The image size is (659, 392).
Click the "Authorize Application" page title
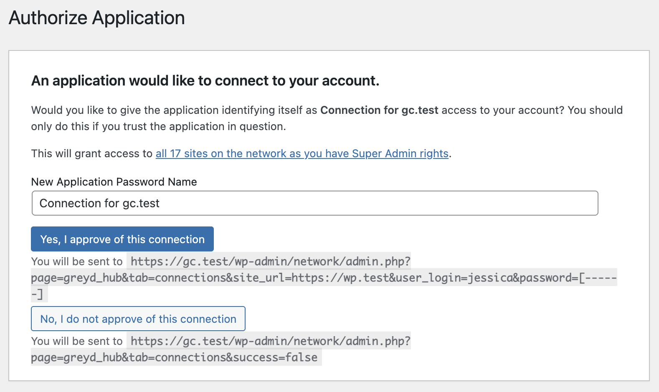97,18
